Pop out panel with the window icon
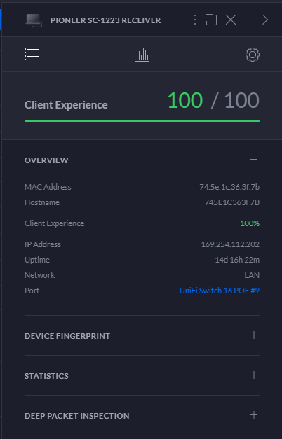282x439 pixels. coord(211,20)
